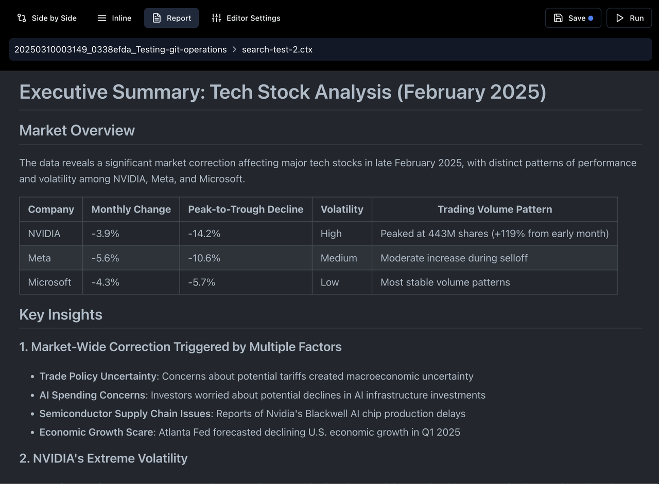Click the -14.2% decline value
The width and height of the screenshot is (659, 484).
click(246, 234)
